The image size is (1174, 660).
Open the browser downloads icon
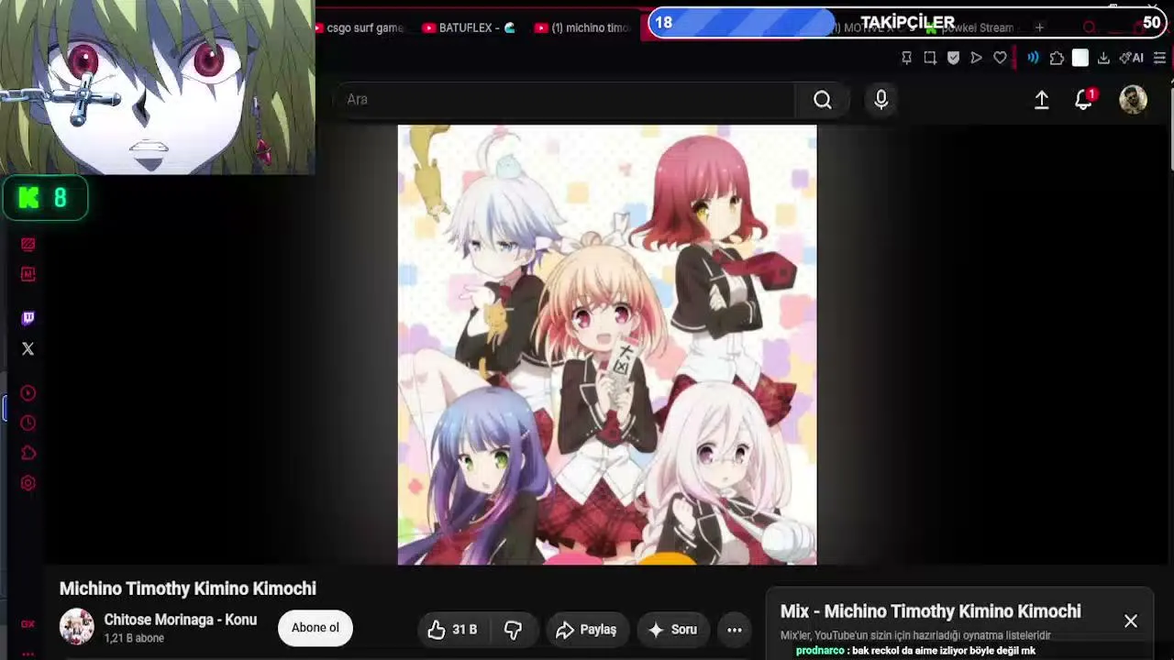pyautogui.click(x=1103, y=58)
